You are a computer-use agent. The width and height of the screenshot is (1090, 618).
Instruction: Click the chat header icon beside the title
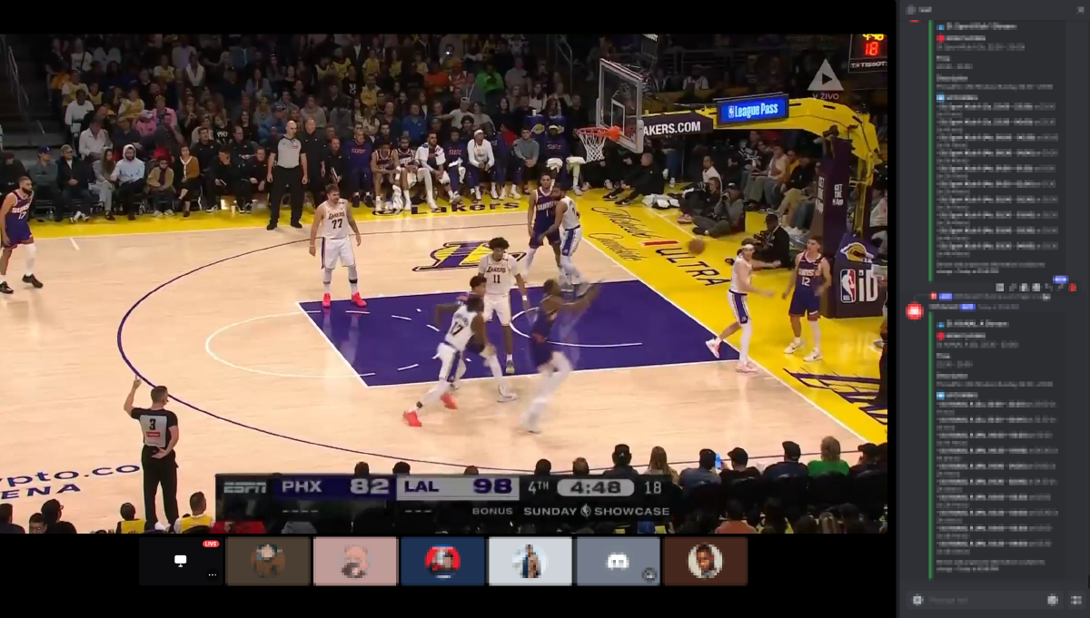pyautogui.click(x=911, y=9)
